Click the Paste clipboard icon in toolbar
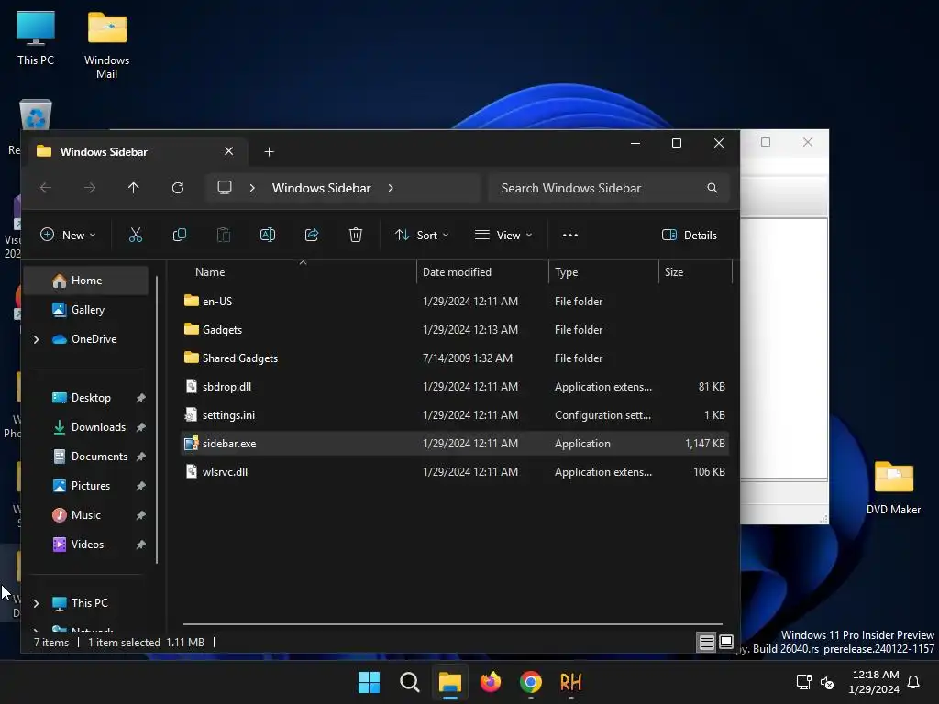The height and width of the screenshot is (704, 939). point(224,236)
